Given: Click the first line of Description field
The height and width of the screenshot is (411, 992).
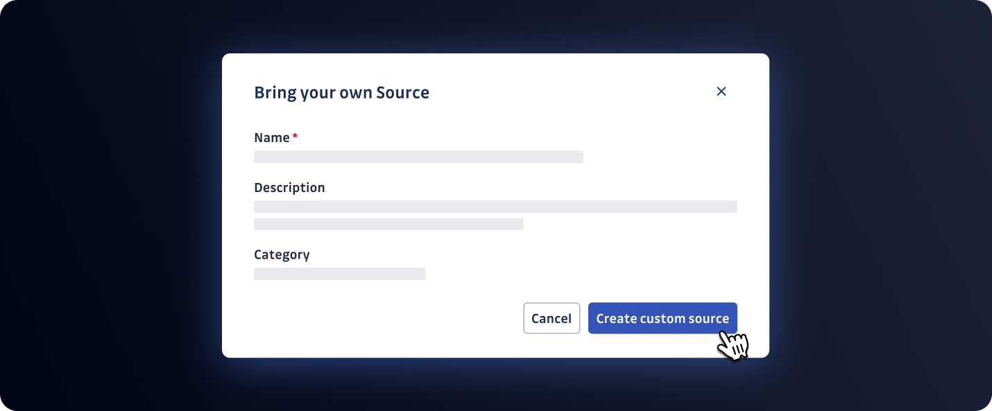Looking at the screenshot, I should click(x=495, y=207).
